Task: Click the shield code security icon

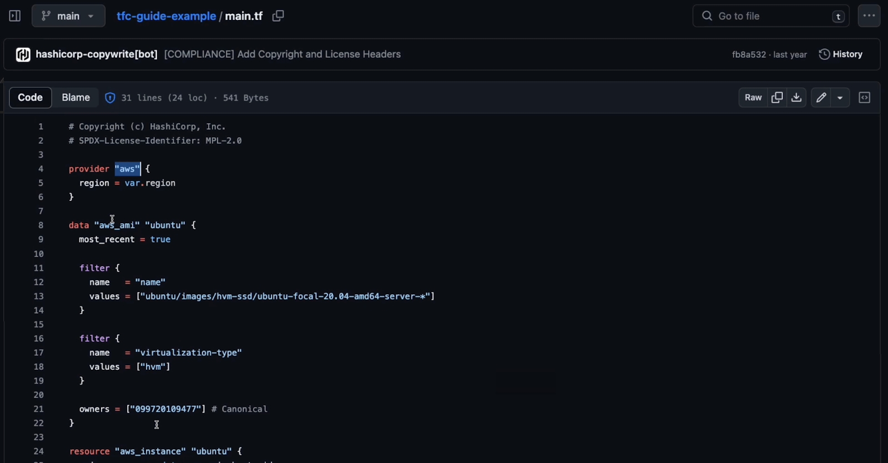Action: [x=110, y=98]
